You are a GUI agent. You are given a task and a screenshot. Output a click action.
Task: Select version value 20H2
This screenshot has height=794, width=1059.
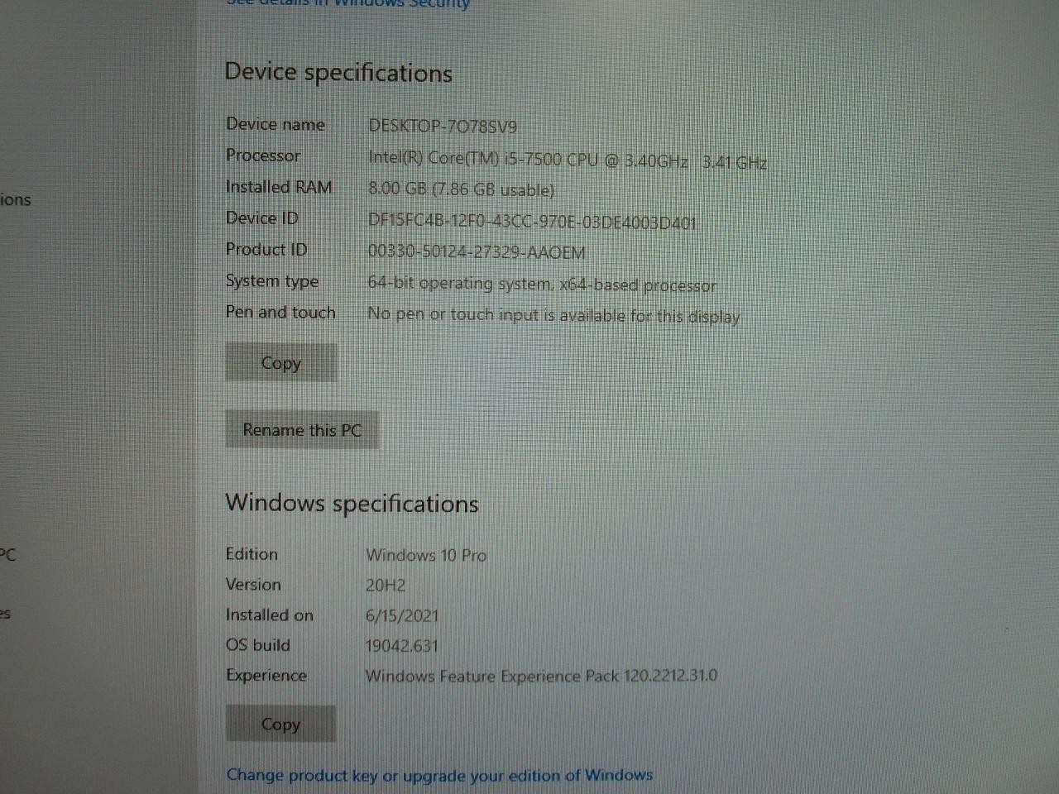[x=386, y=586]
